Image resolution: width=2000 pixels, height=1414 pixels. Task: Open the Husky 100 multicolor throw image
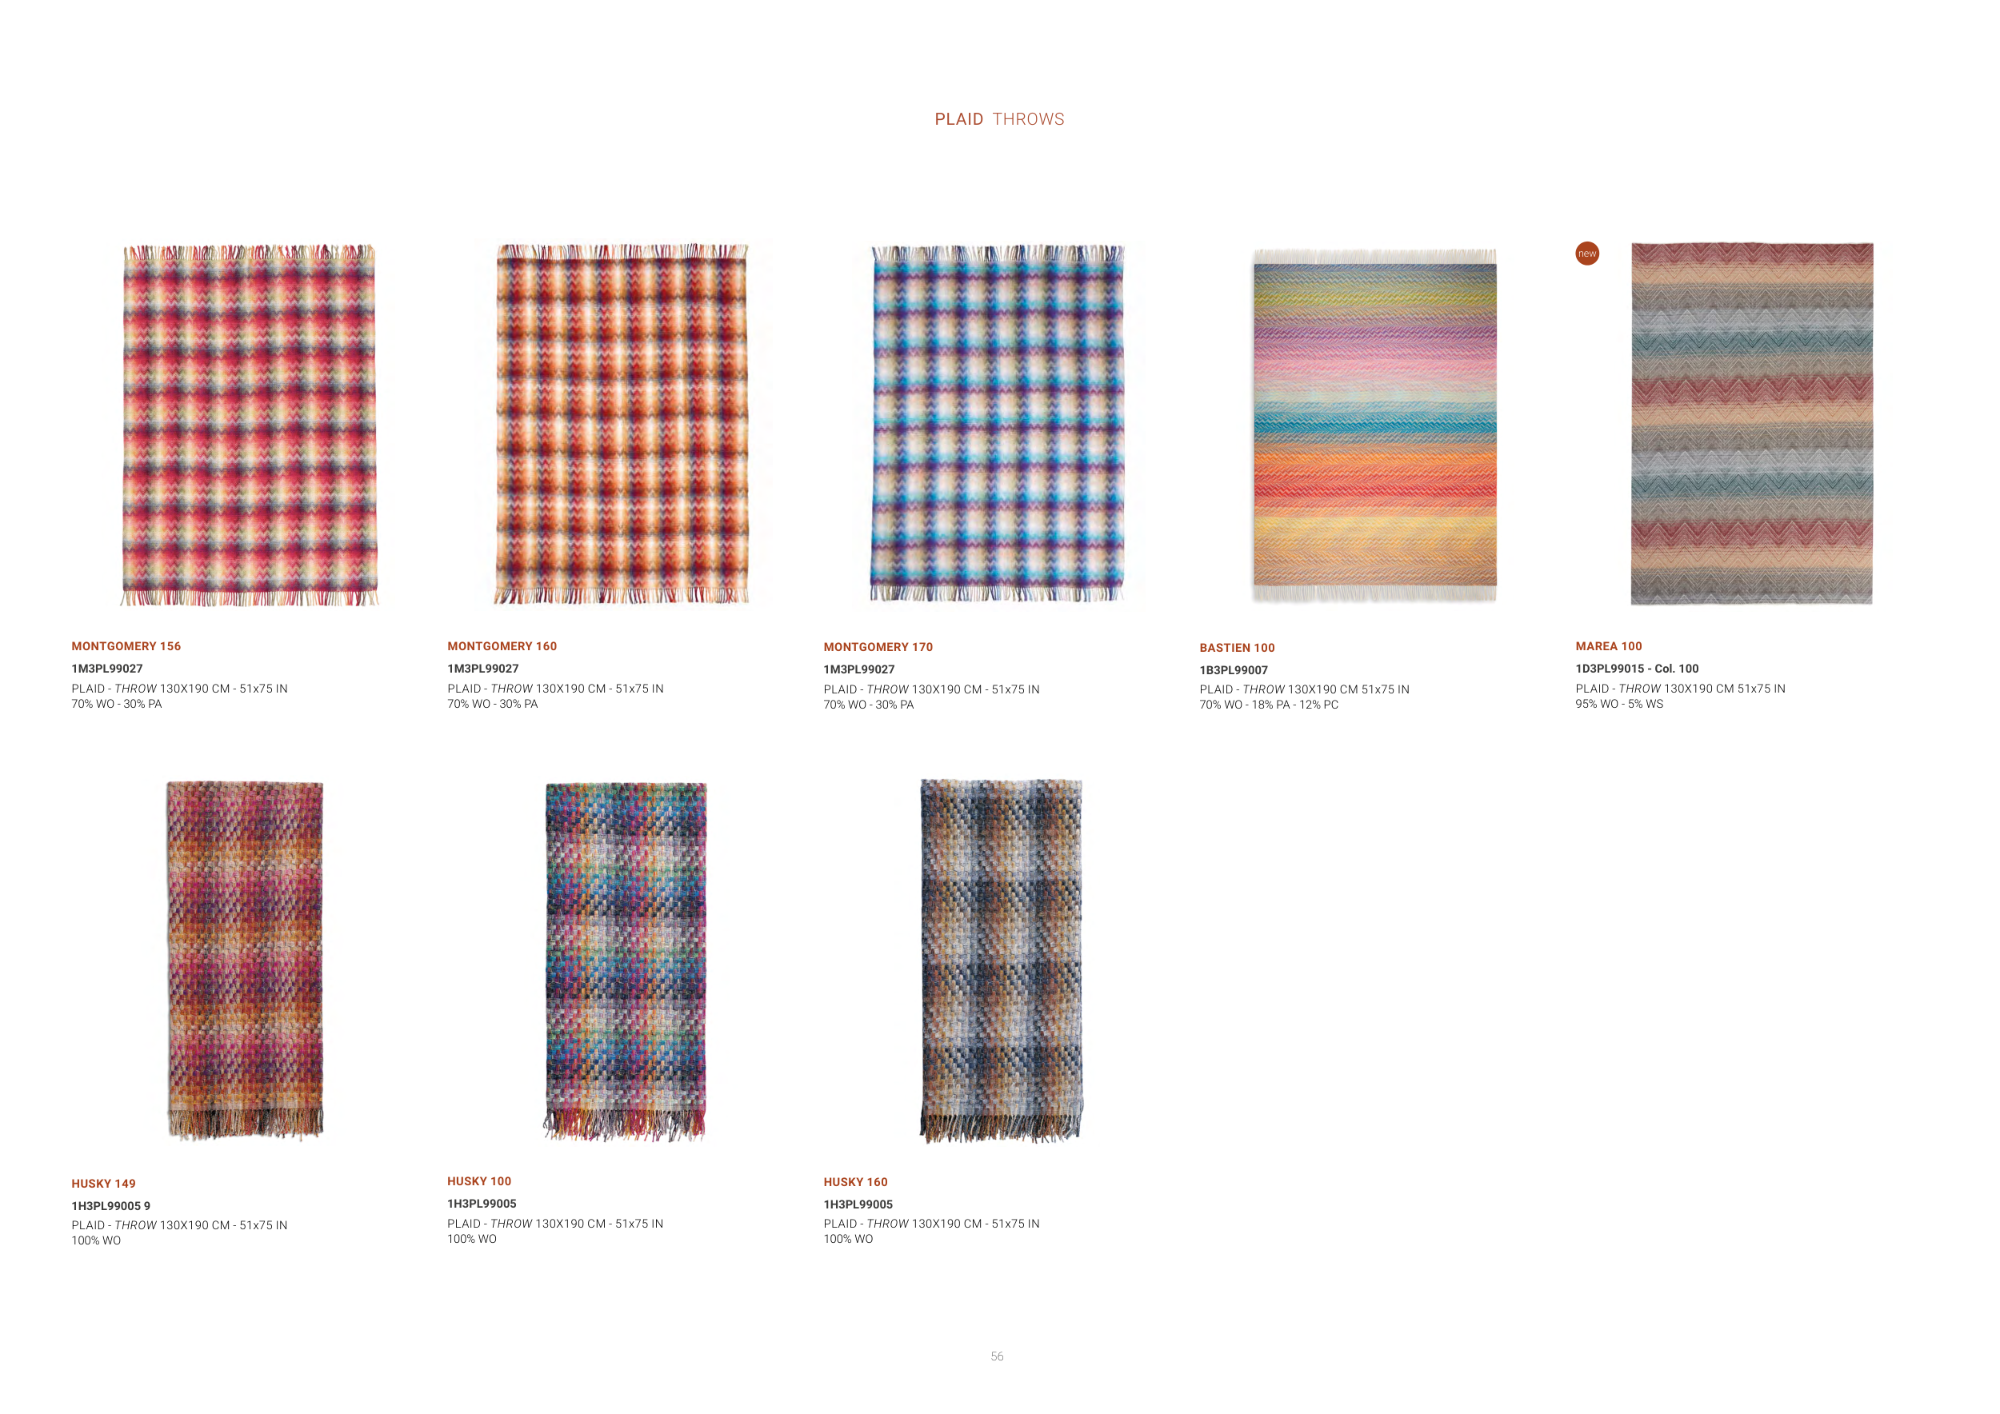pyautogui.click(x=626, y=961)
